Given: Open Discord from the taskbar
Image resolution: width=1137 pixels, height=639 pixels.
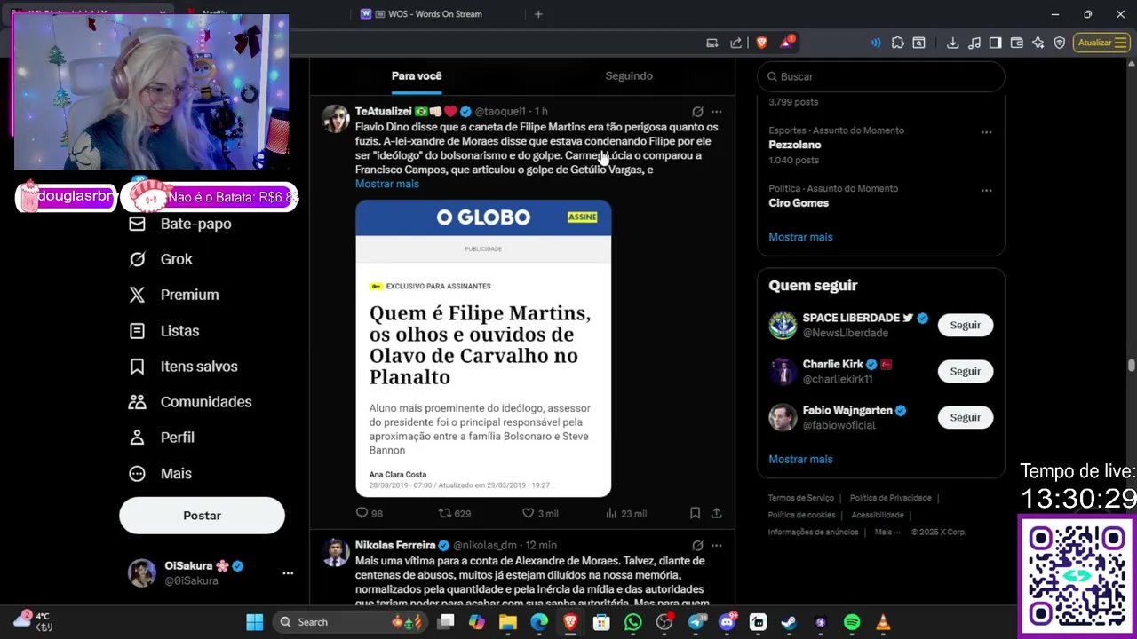Looking at the screenshot, I should [x=727, y=622].
